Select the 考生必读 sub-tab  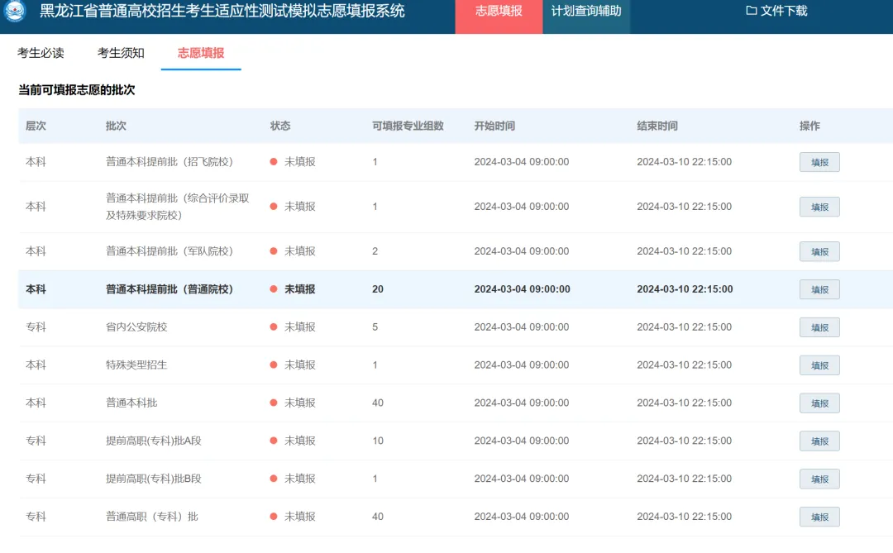41,53
